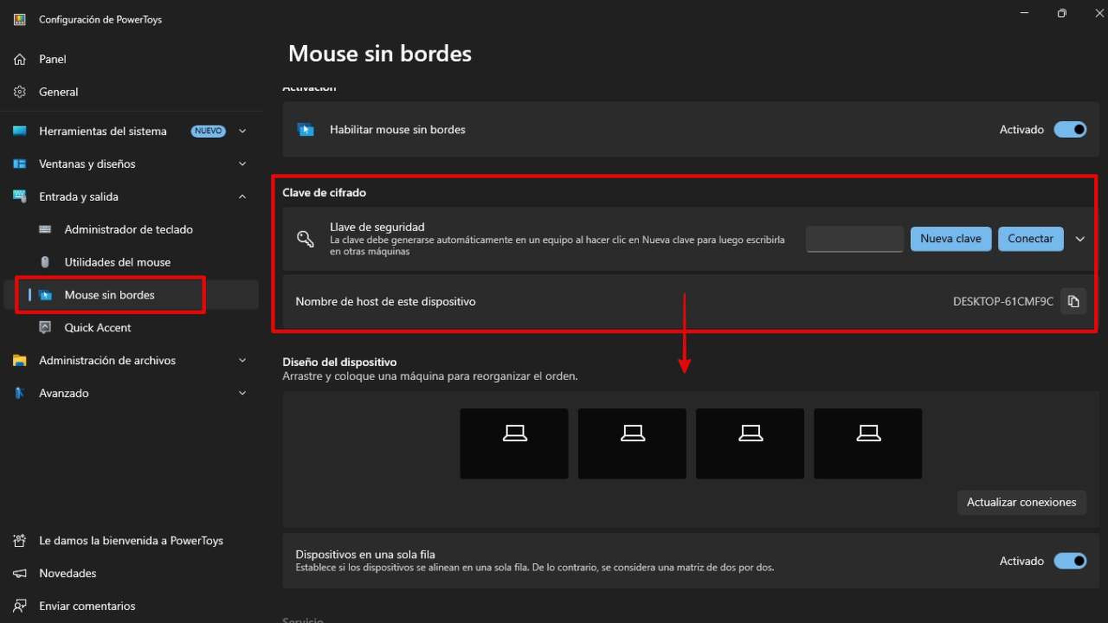
Task: Copy the host name DESKTOP-61CMF9C
Action: click(x=1073, y=301)
